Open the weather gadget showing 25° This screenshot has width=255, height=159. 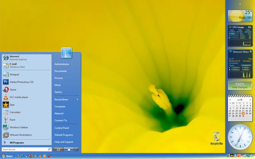tap(240, 16)
